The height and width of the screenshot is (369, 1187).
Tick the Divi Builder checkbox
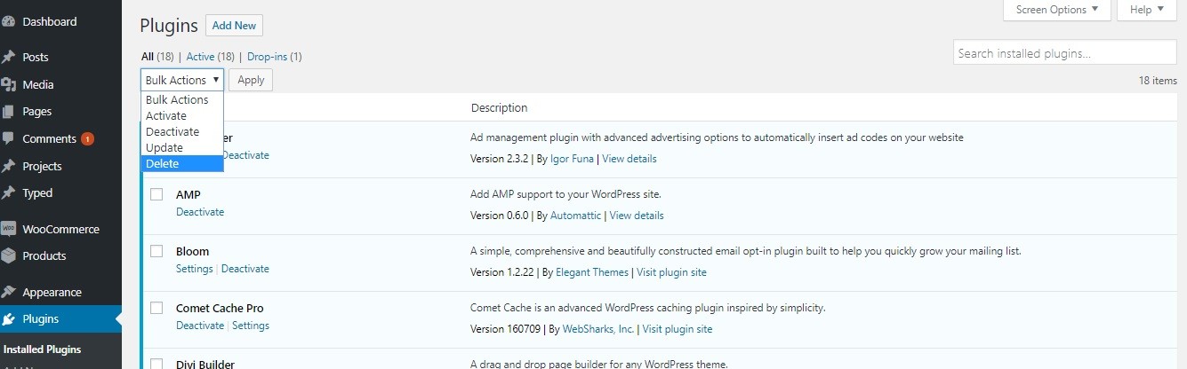pos(156,364)
